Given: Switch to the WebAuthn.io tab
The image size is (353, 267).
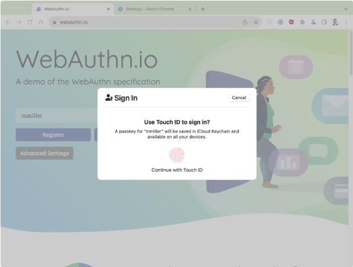Looking at the screenshot, I should (x=73, y=9).
